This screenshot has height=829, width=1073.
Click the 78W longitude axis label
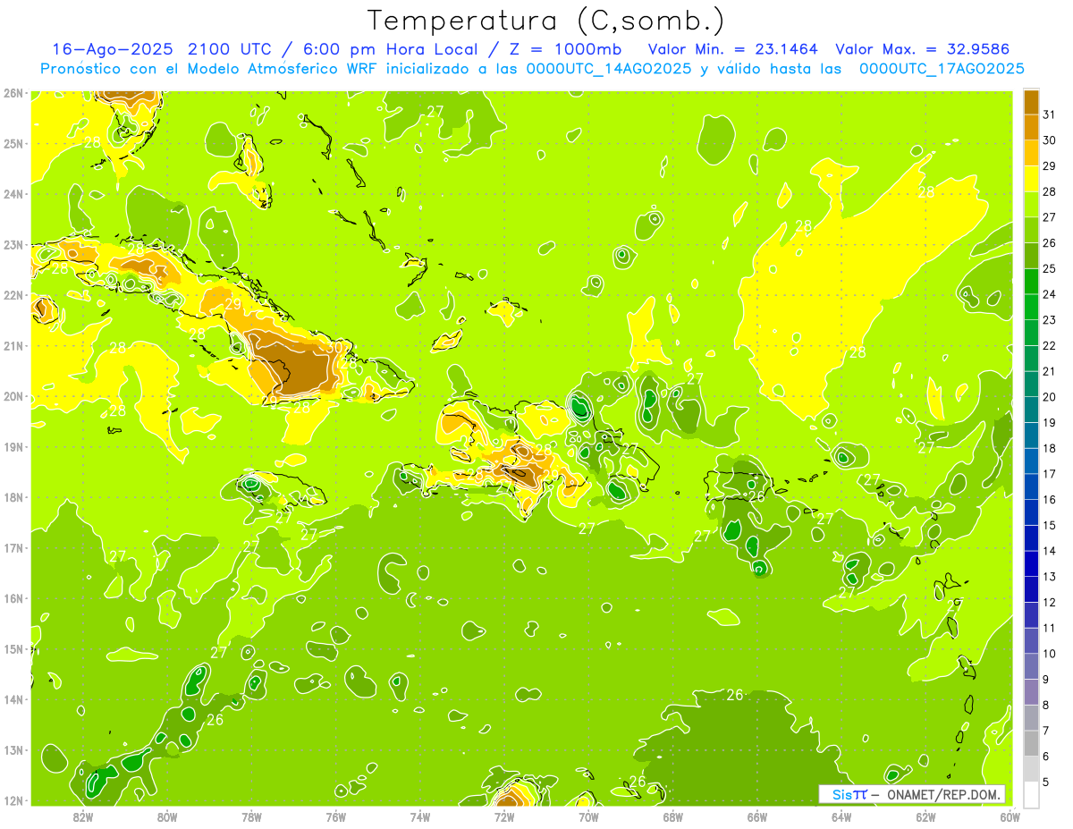point(251,816)
